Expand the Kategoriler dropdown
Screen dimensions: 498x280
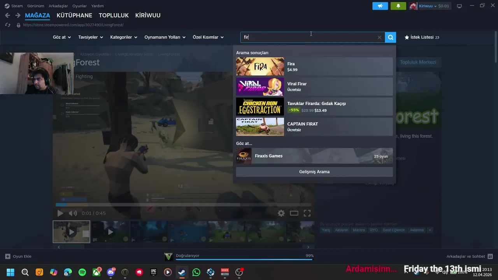[x=124, y=37]
